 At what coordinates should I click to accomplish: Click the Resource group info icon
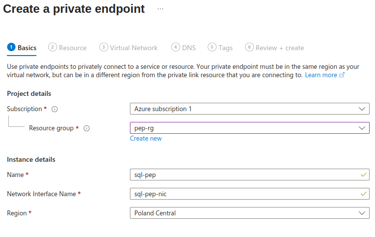pyautogui.click(x=87, y=128)
